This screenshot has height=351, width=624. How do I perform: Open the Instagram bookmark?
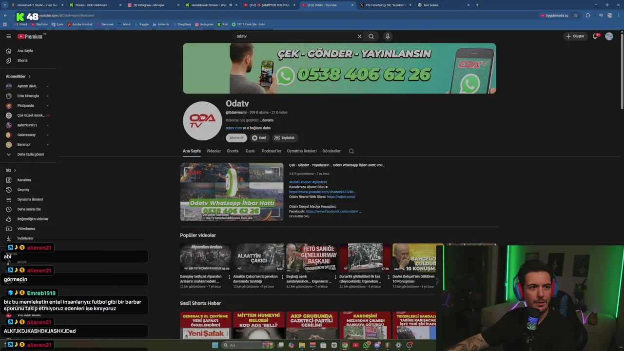click(204, 24)
